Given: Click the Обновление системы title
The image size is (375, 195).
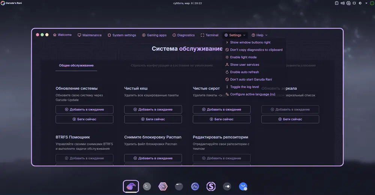Looking at the screenshot, I should (76, 88).
